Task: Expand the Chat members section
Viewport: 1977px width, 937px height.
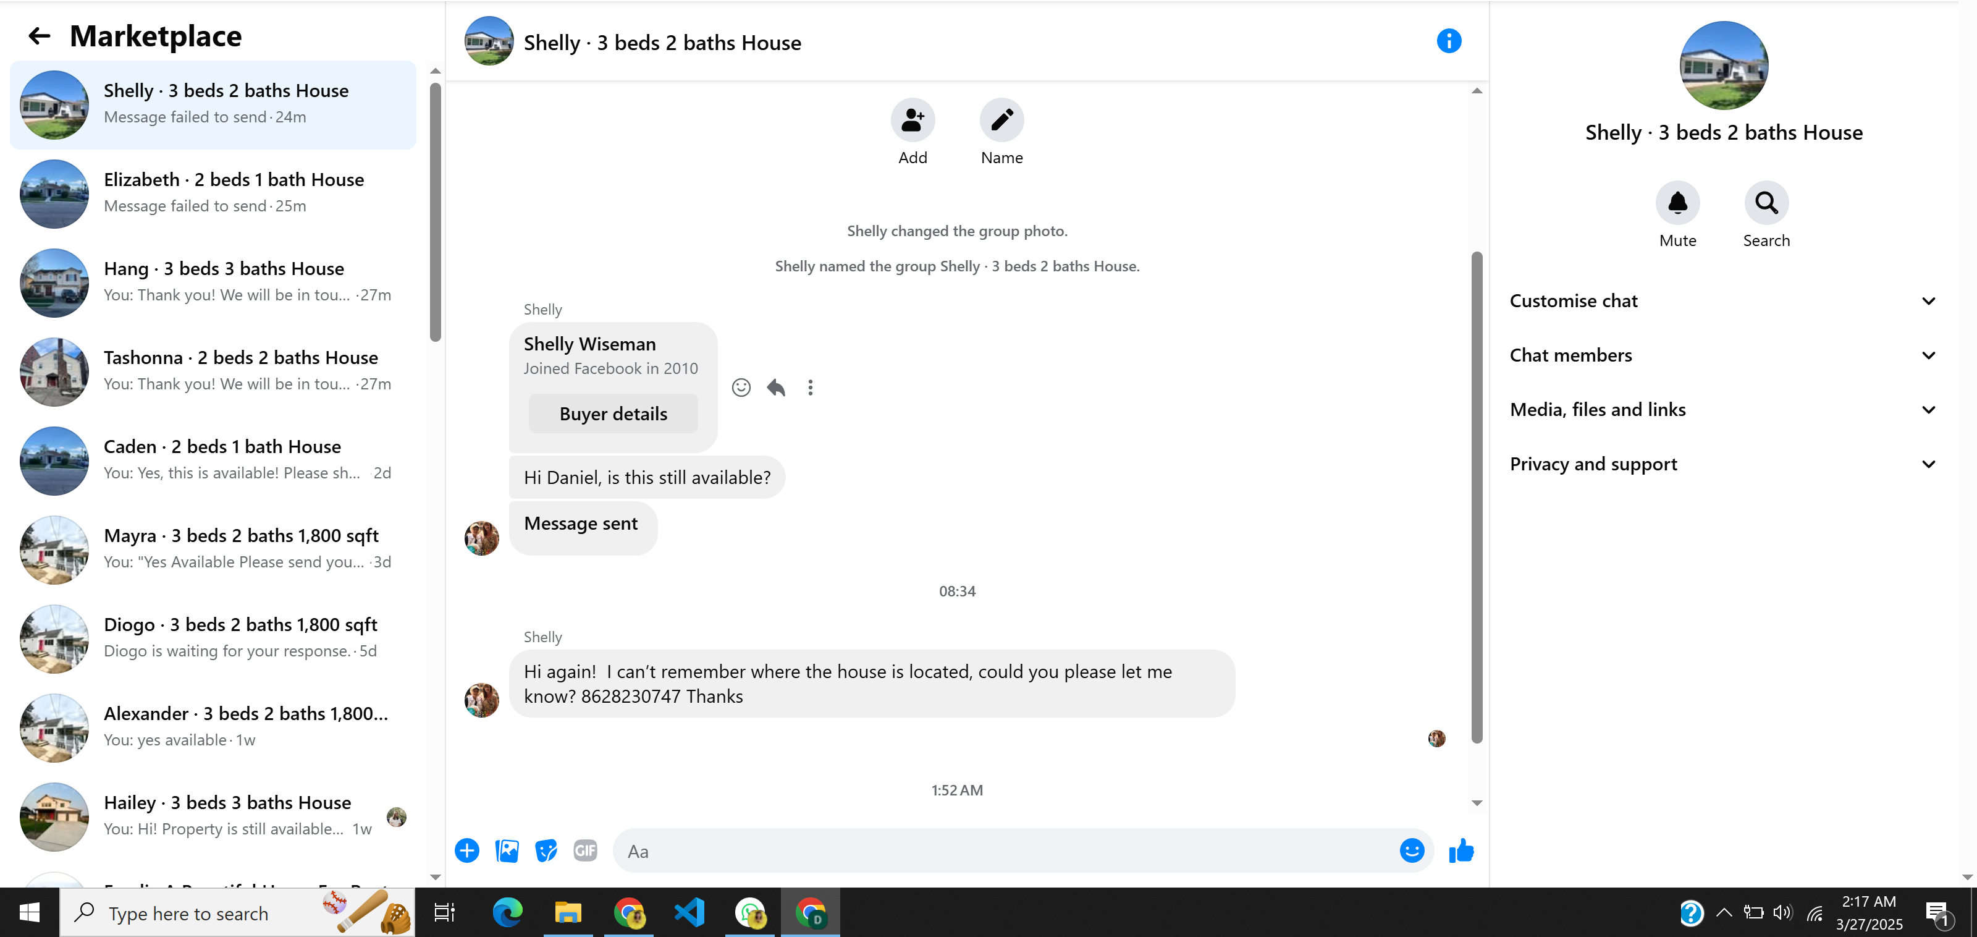Action: (1722, 355)
